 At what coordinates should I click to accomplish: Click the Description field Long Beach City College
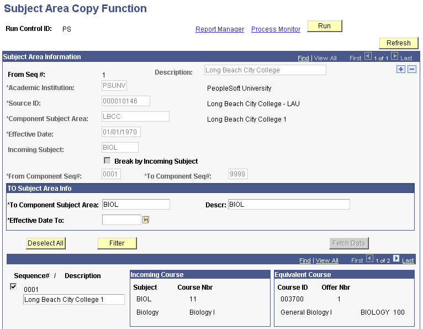pos(265,70)
